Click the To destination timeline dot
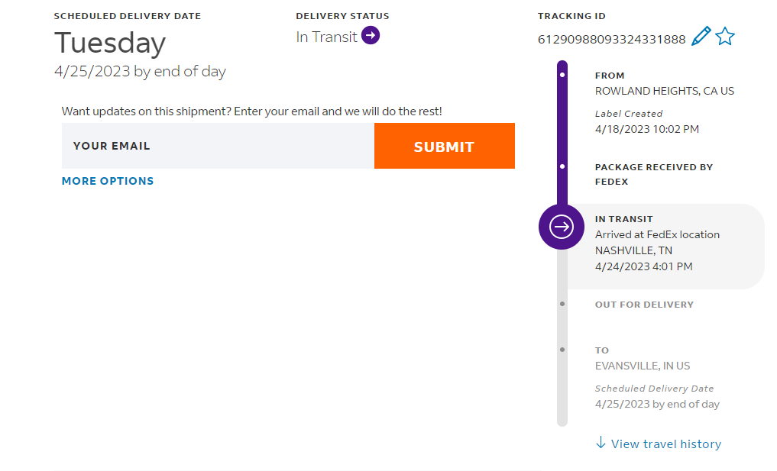The image size is (777, 471). (x=562, y=350)
